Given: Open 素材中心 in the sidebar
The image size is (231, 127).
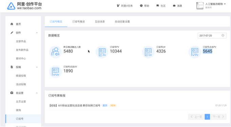Looking at the screenshot, I should [x=21, y=58].
